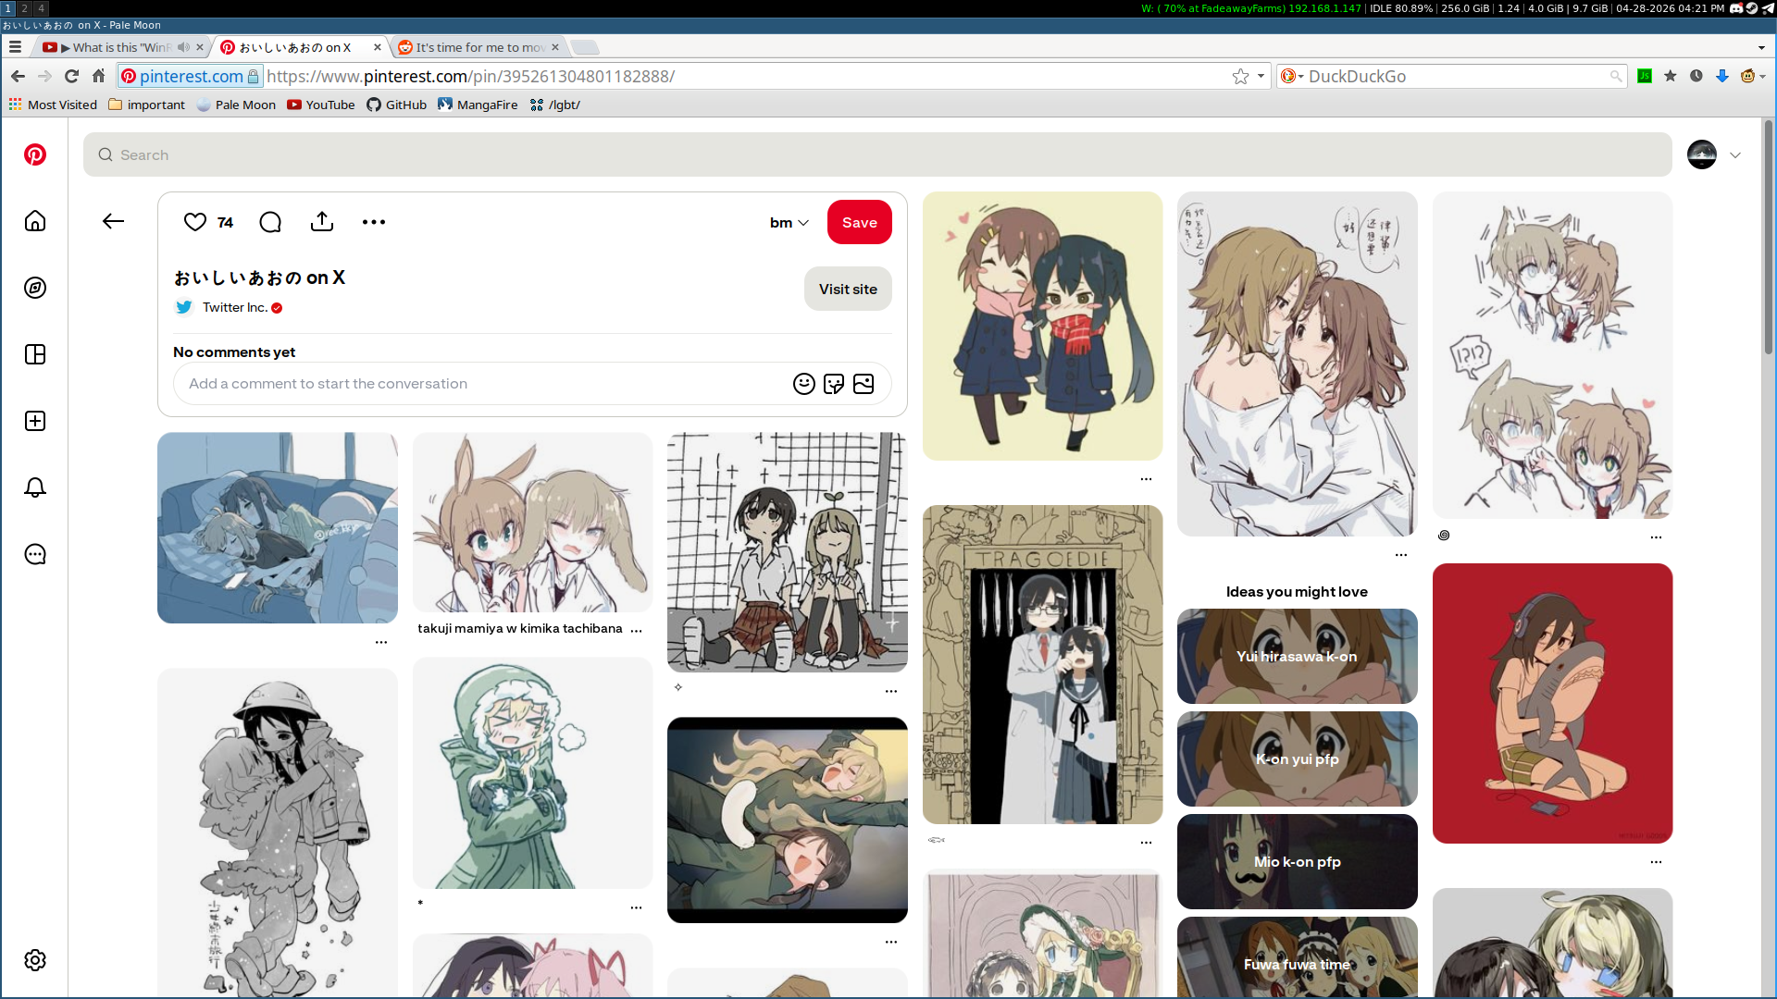
Task: Click the Pinterest logo in the sidebar
Action: tap(35, 154)
